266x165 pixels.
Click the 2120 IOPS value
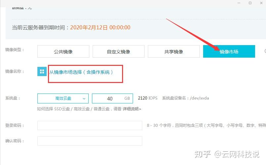point(148,98)
